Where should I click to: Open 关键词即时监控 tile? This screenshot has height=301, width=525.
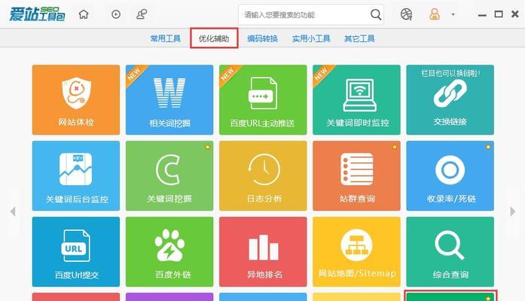pyautogui.click(x=356, y=99)
